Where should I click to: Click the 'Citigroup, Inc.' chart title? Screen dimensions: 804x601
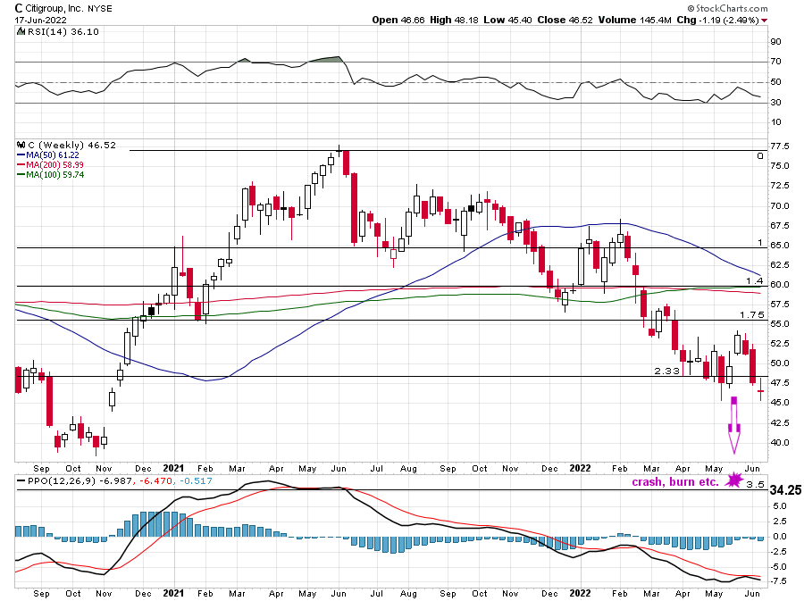[54, 8]
